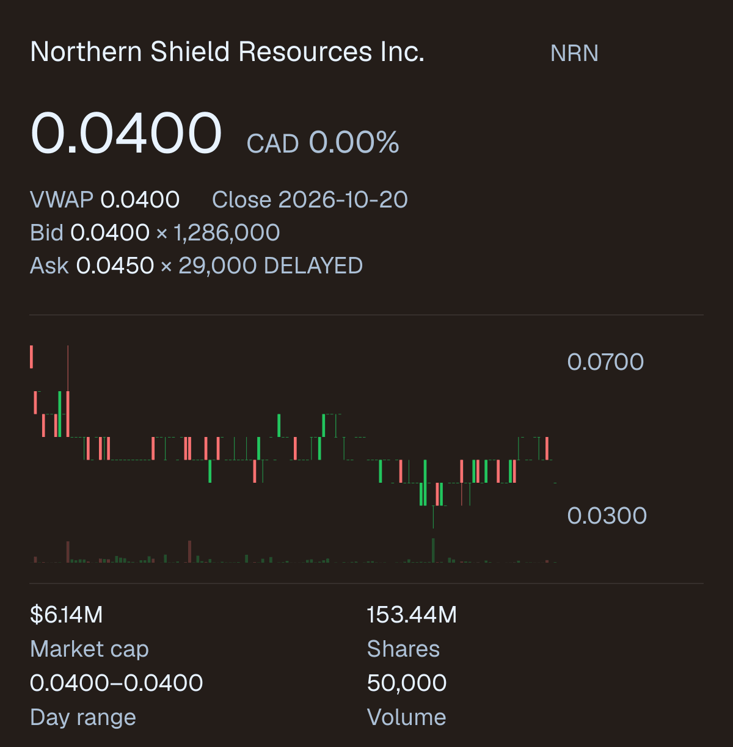Click the Volume label

point(406,717)
